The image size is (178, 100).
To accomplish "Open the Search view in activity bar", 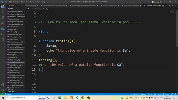I will click(3, 12).
